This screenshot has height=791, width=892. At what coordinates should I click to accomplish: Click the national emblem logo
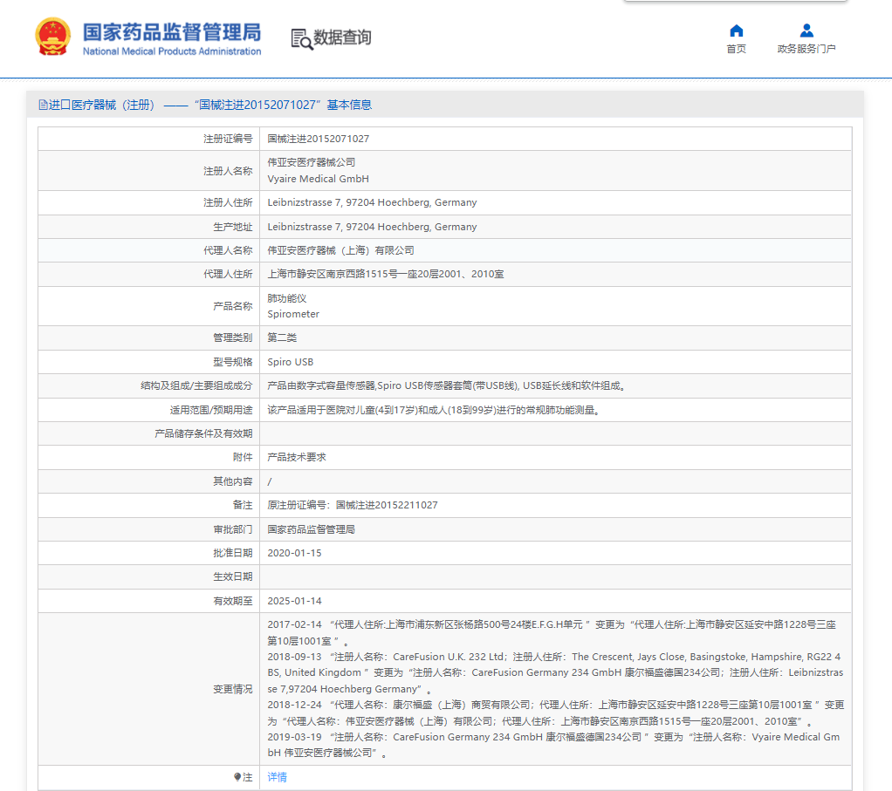point(53,37)
